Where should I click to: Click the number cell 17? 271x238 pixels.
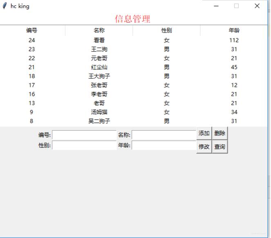pos(32,85)
